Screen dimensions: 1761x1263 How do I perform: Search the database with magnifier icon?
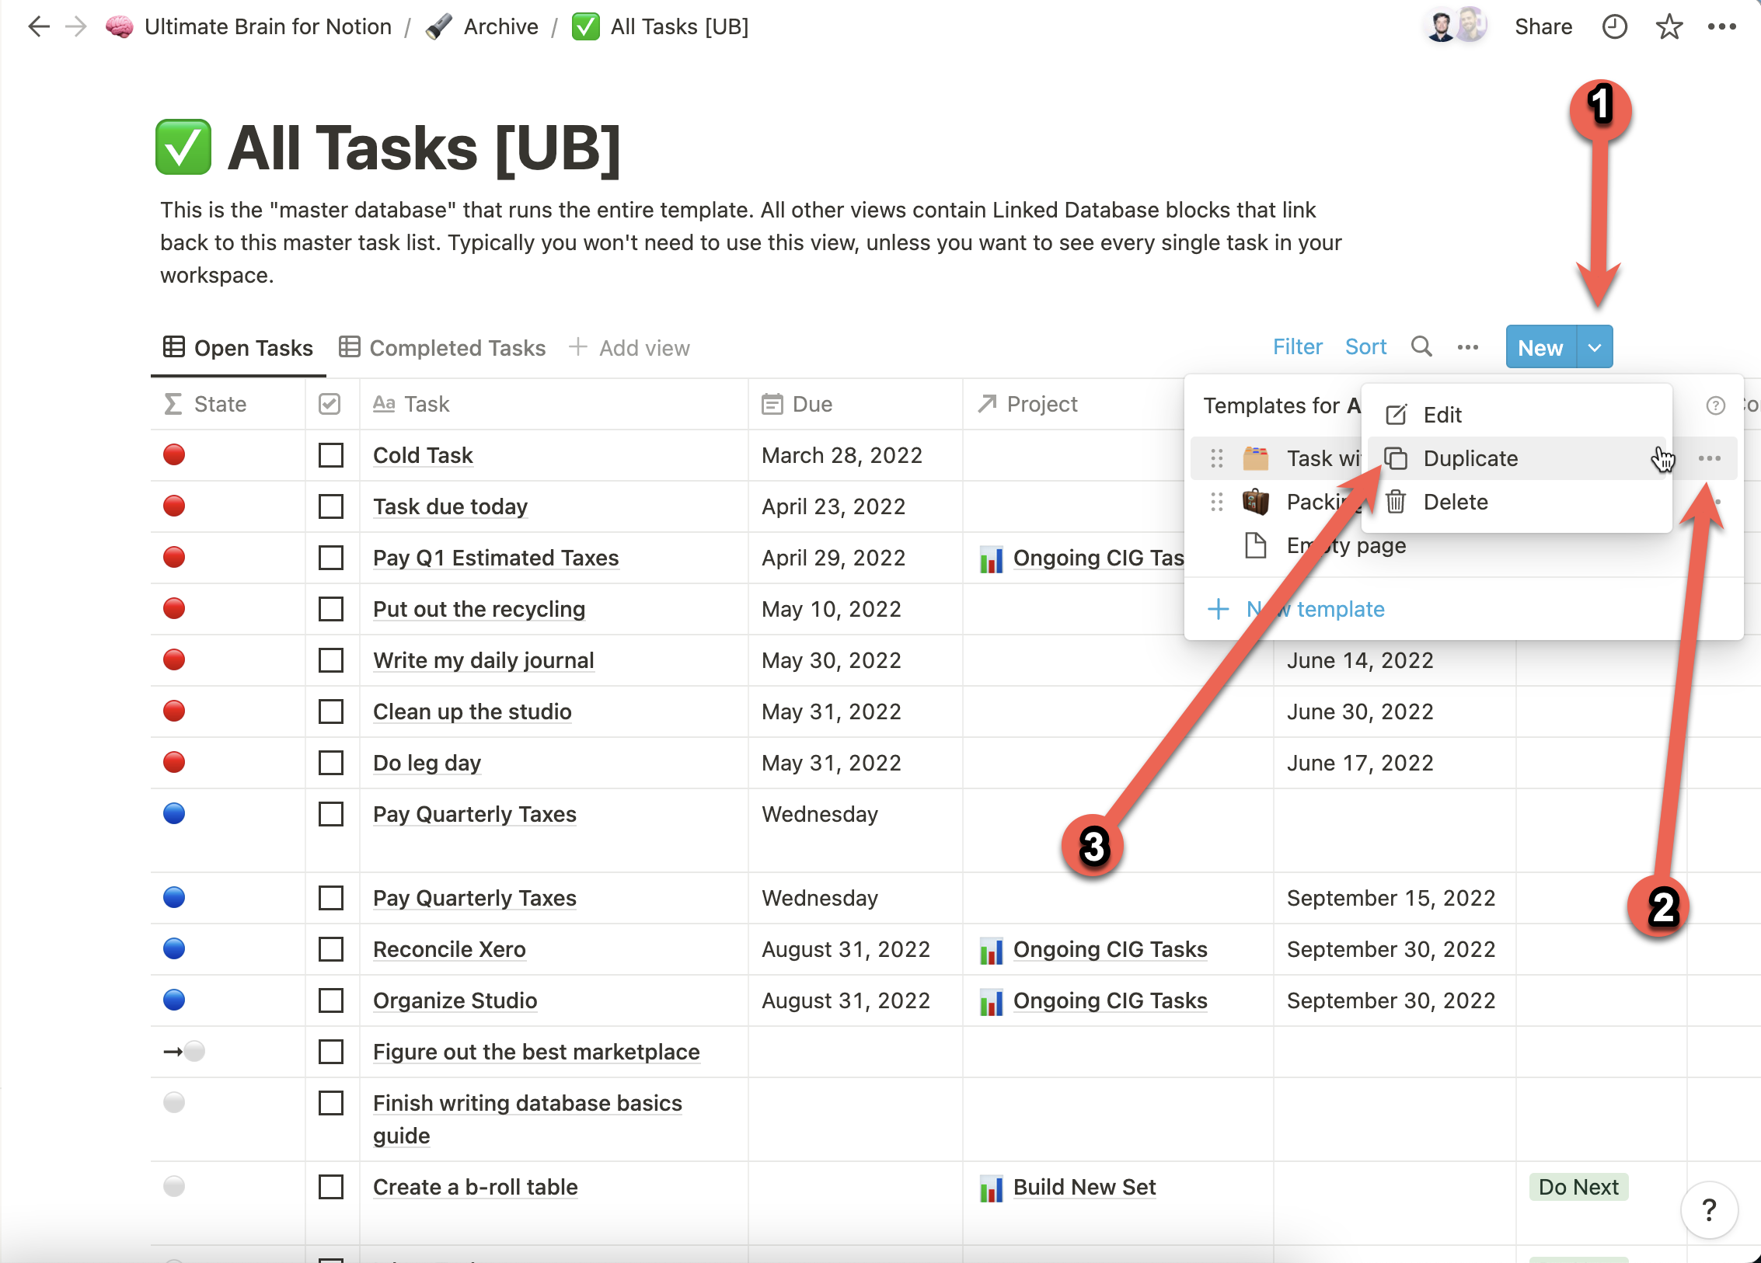point(1421,346)
